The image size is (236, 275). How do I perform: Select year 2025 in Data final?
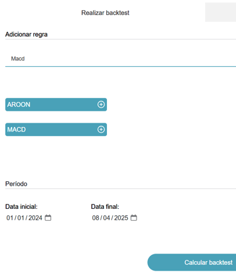point(121,218)
